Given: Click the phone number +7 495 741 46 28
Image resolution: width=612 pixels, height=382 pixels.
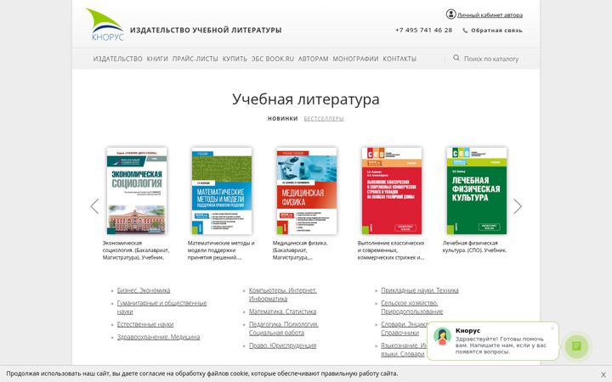Looking at the screenshot, I should (423, 30).
